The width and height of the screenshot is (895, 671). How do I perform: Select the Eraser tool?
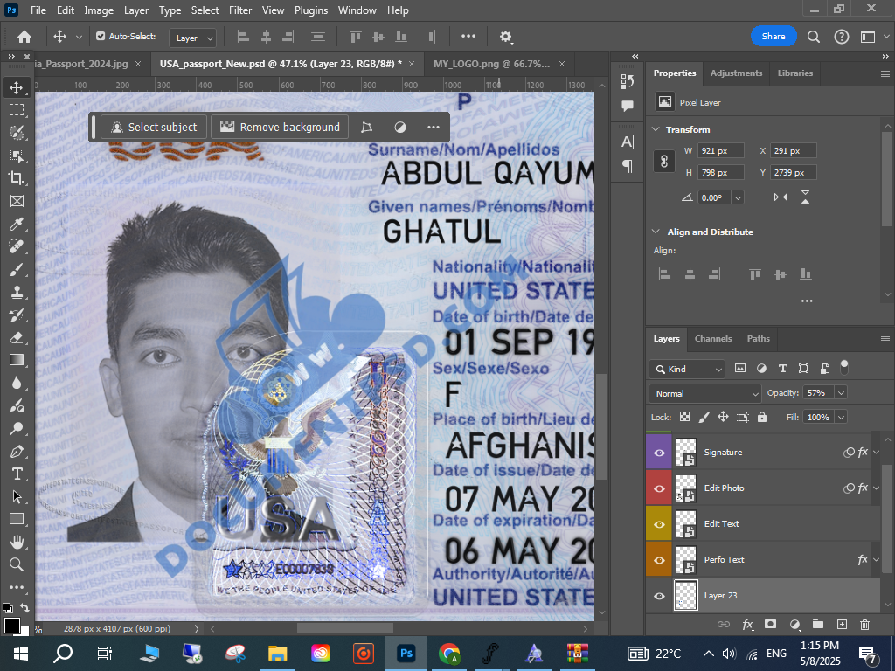pyautogui.click(x=17, y=337)
